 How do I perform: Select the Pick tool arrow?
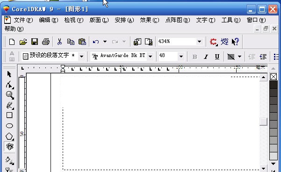9,74
